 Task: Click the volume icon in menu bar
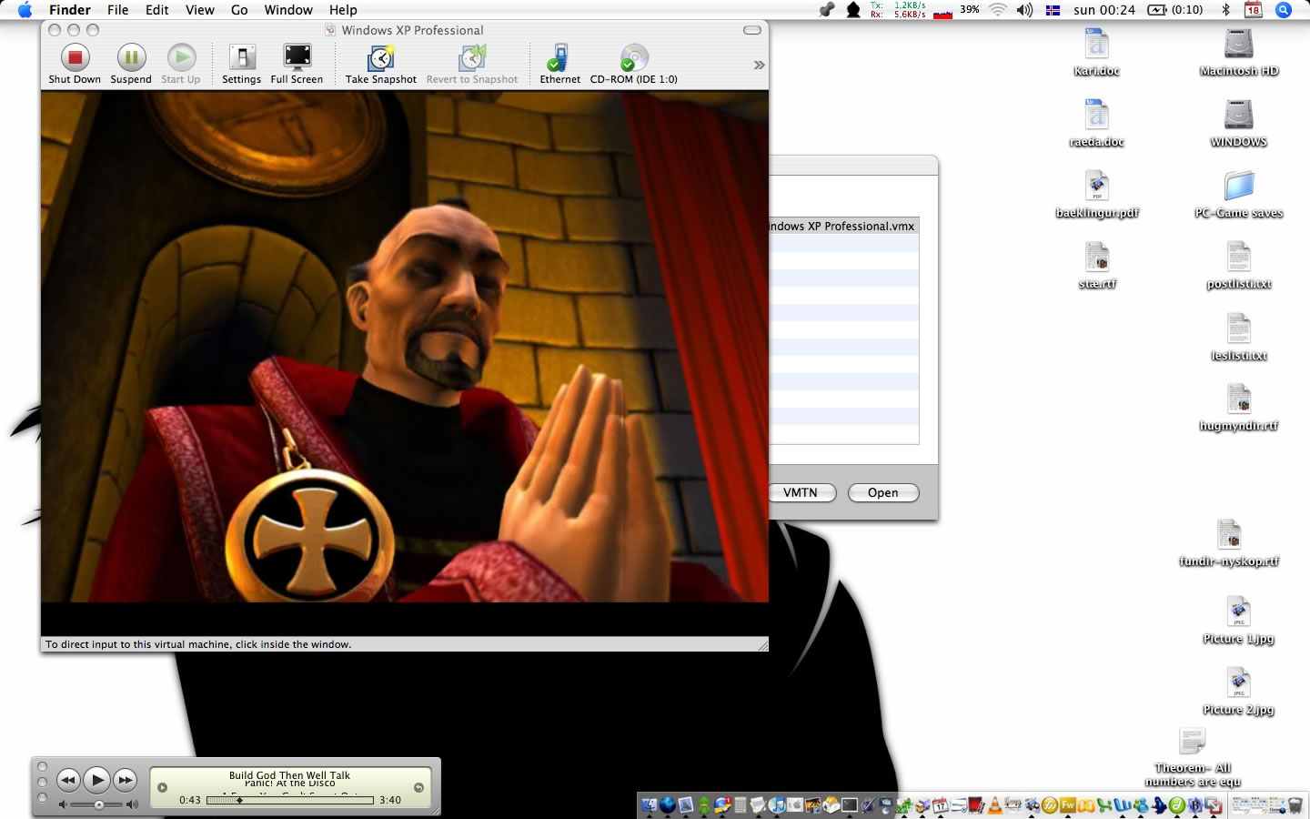coord(1024,10)
